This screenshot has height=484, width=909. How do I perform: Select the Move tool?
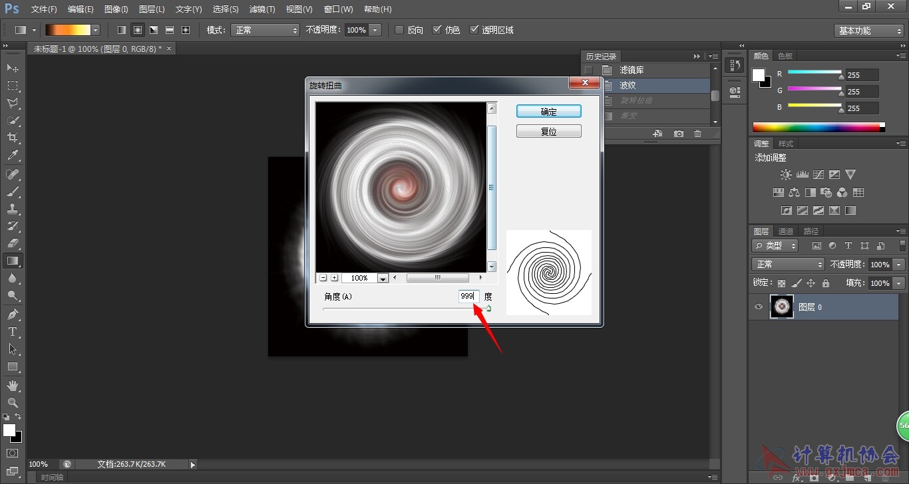pyautogui.click(x=13, y=68)
